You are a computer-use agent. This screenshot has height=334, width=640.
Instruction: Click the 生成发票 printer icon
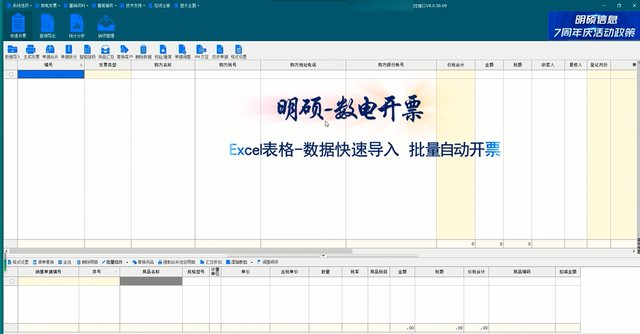point(31,51)
